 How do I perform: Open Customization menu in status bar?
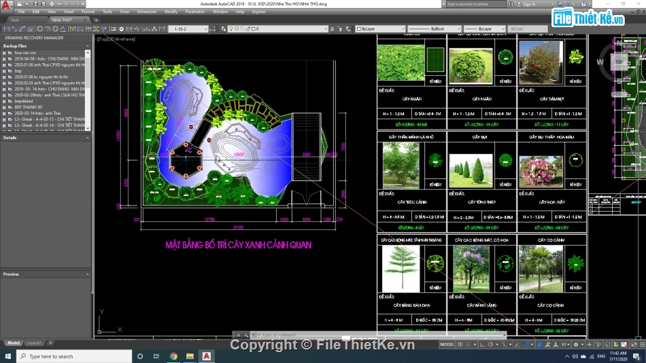click(643, 345)
